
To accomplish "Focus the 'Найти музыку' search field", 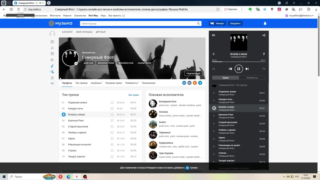I will (138, 23).
